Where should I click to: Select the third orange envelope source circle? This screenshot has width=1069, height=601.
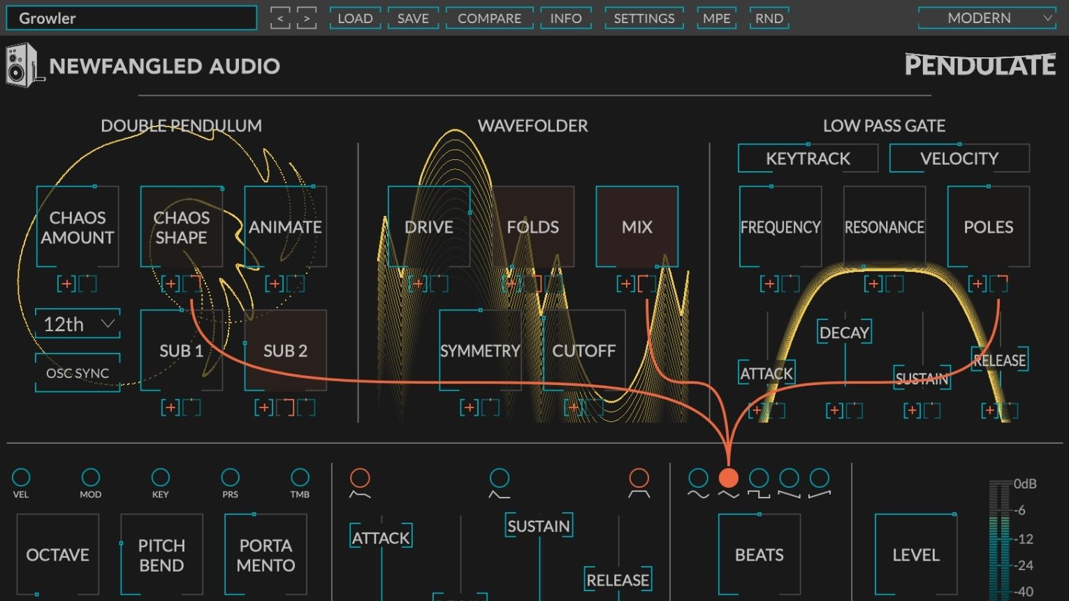pyautogui.click(x=639, y=478)
